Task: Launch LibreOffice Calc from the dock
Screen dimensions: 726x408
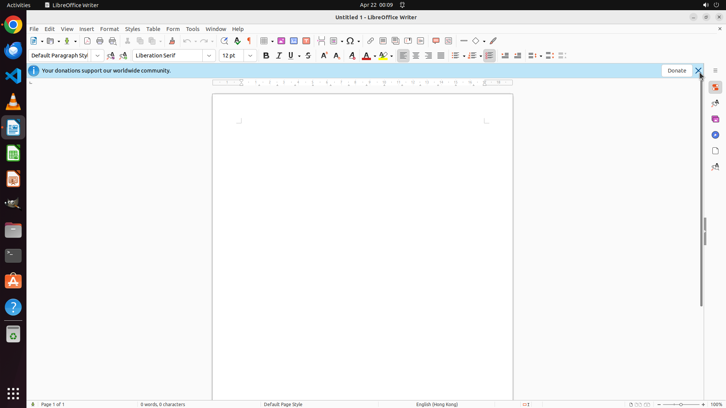Action: [13, 153]
